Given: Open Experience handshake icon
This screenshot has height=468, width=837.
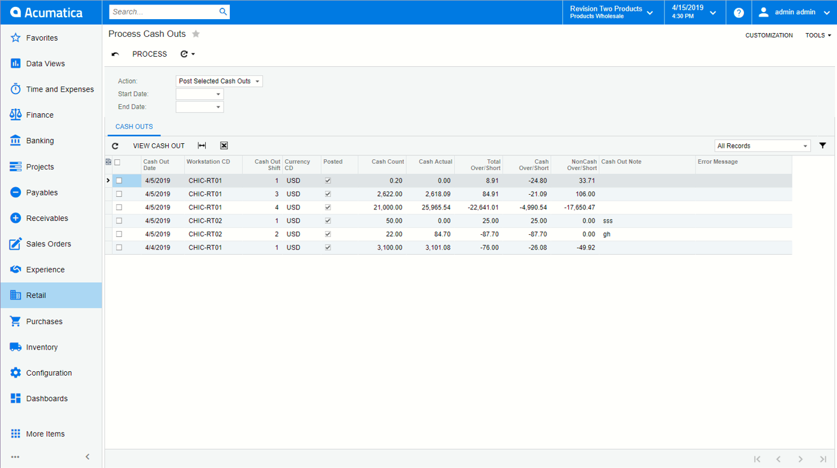Looking at the screenshot, I should (15, 269).
